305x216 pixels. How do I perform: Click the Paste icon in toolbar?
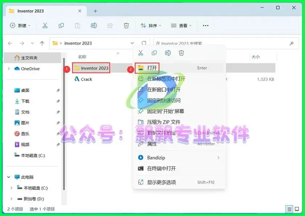point(77,25)
